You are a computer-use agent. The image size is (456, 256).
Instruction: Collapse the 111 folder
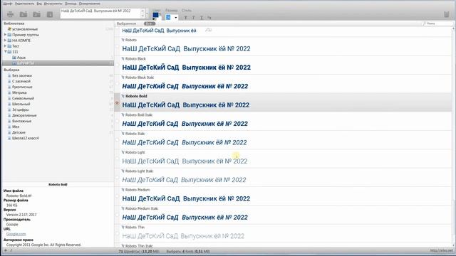point(5,52)
